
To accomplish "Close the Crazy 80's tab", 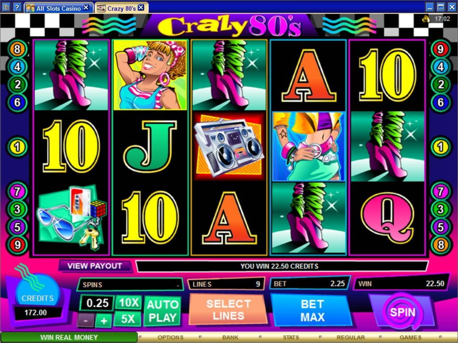I will [141, 8].
